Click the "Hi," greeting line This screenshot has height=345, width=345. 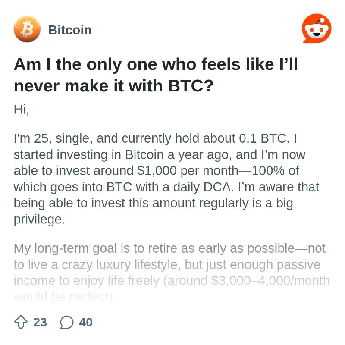click(x=21, y=110)
